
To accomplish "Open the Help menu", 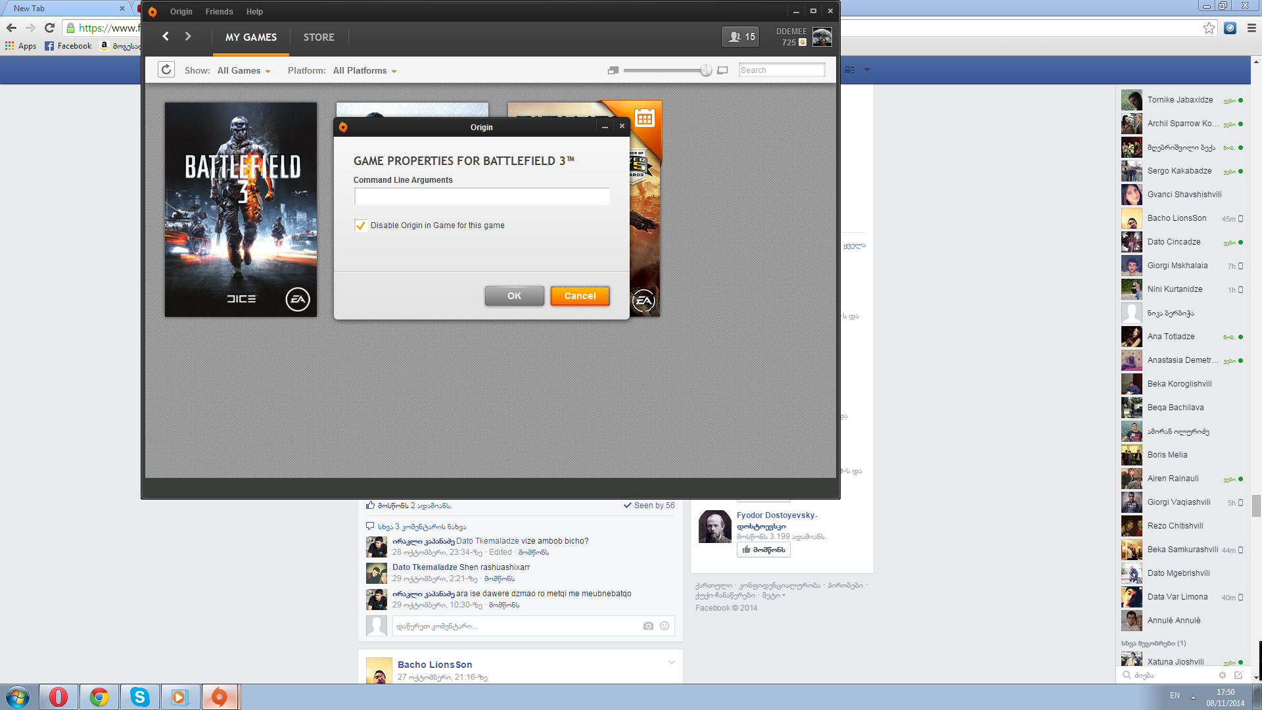I will (x=254, y=12).
